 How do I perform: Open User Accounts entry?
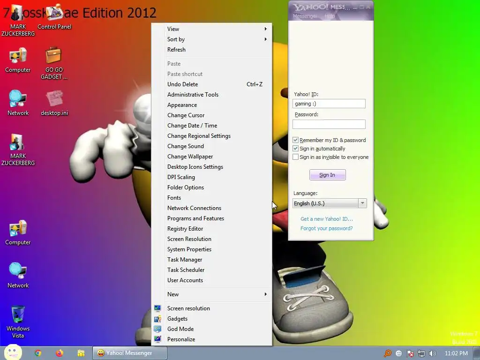click(x=211, y=280)
